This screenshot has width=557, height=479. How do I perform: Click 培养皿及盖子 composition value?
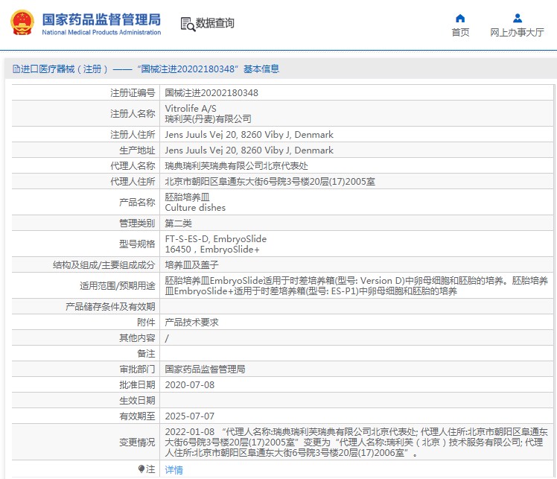191,265
